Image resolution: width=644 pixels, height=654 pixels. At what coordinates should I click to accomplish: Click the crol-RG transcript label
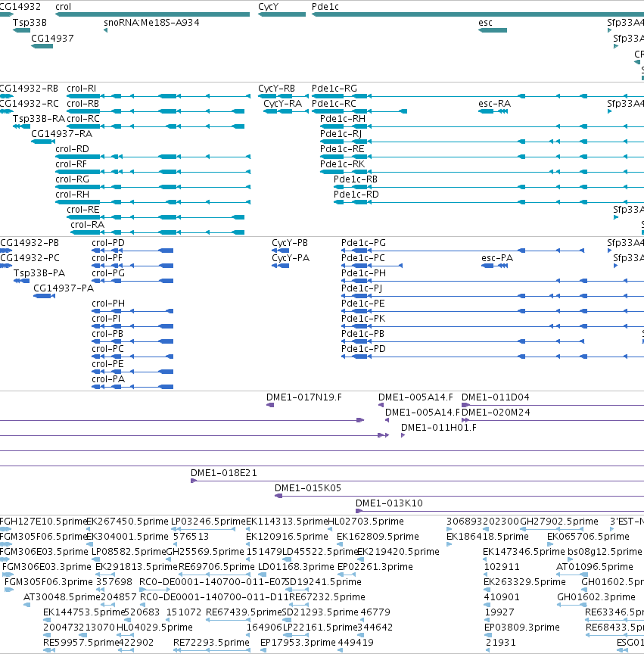pos(72,179)
